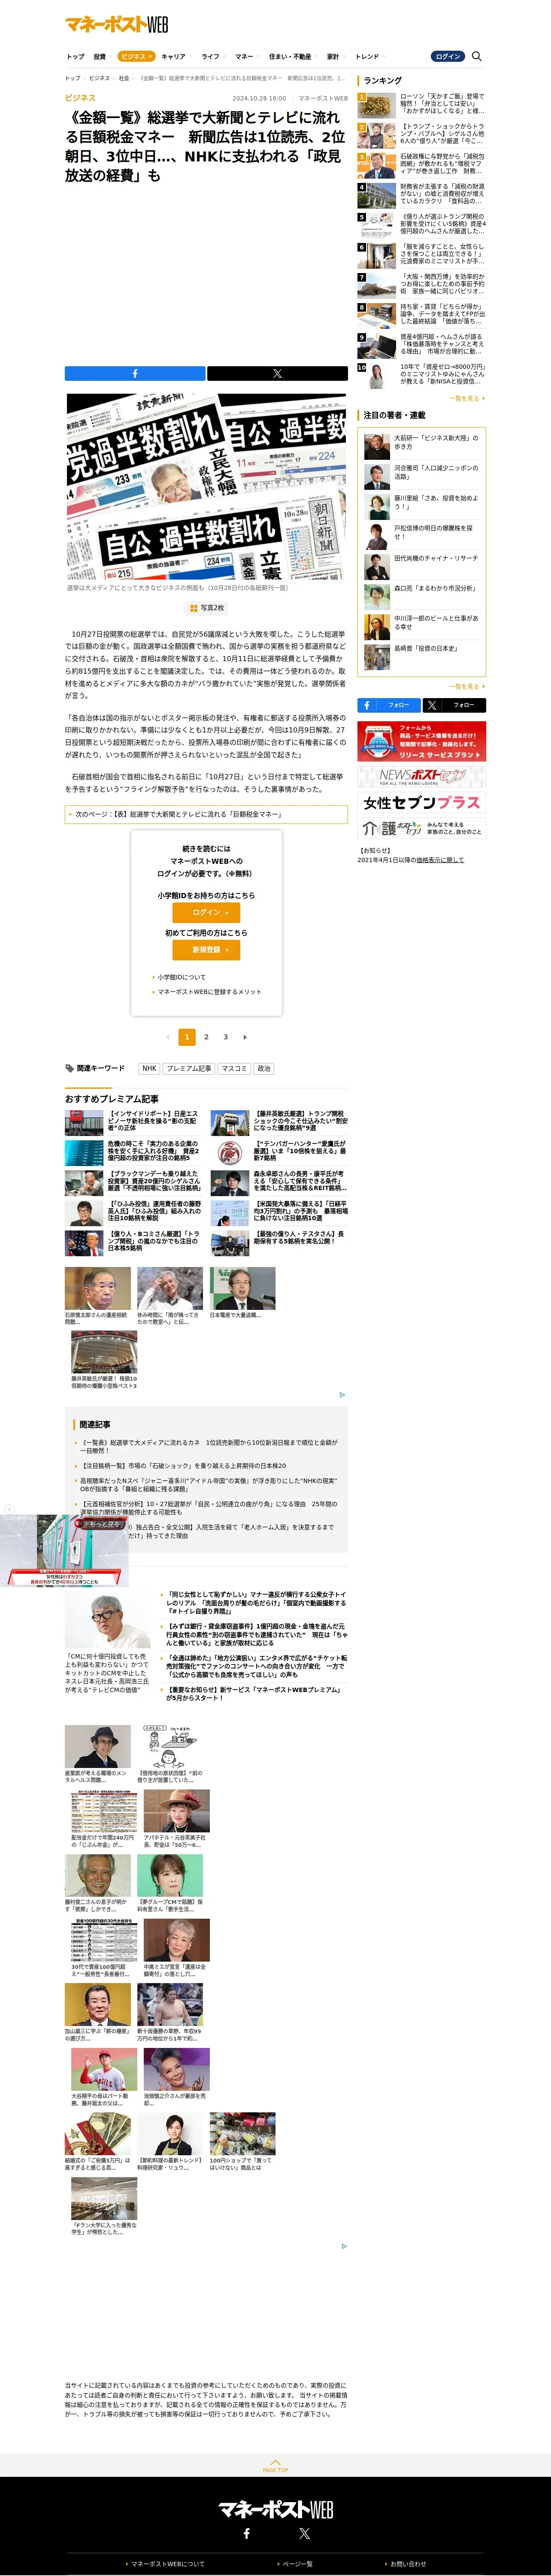551x2576 pixels.
Task: Open the NEWSポストセブン banner
Action: (x=422, y=777)
